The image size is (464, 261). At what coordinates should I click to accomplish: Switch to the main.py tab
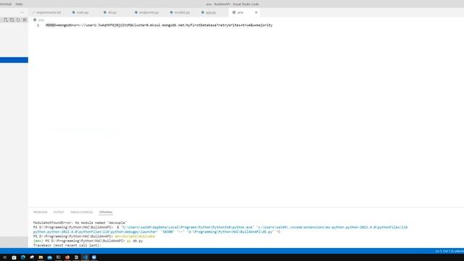tap(83, 12)
